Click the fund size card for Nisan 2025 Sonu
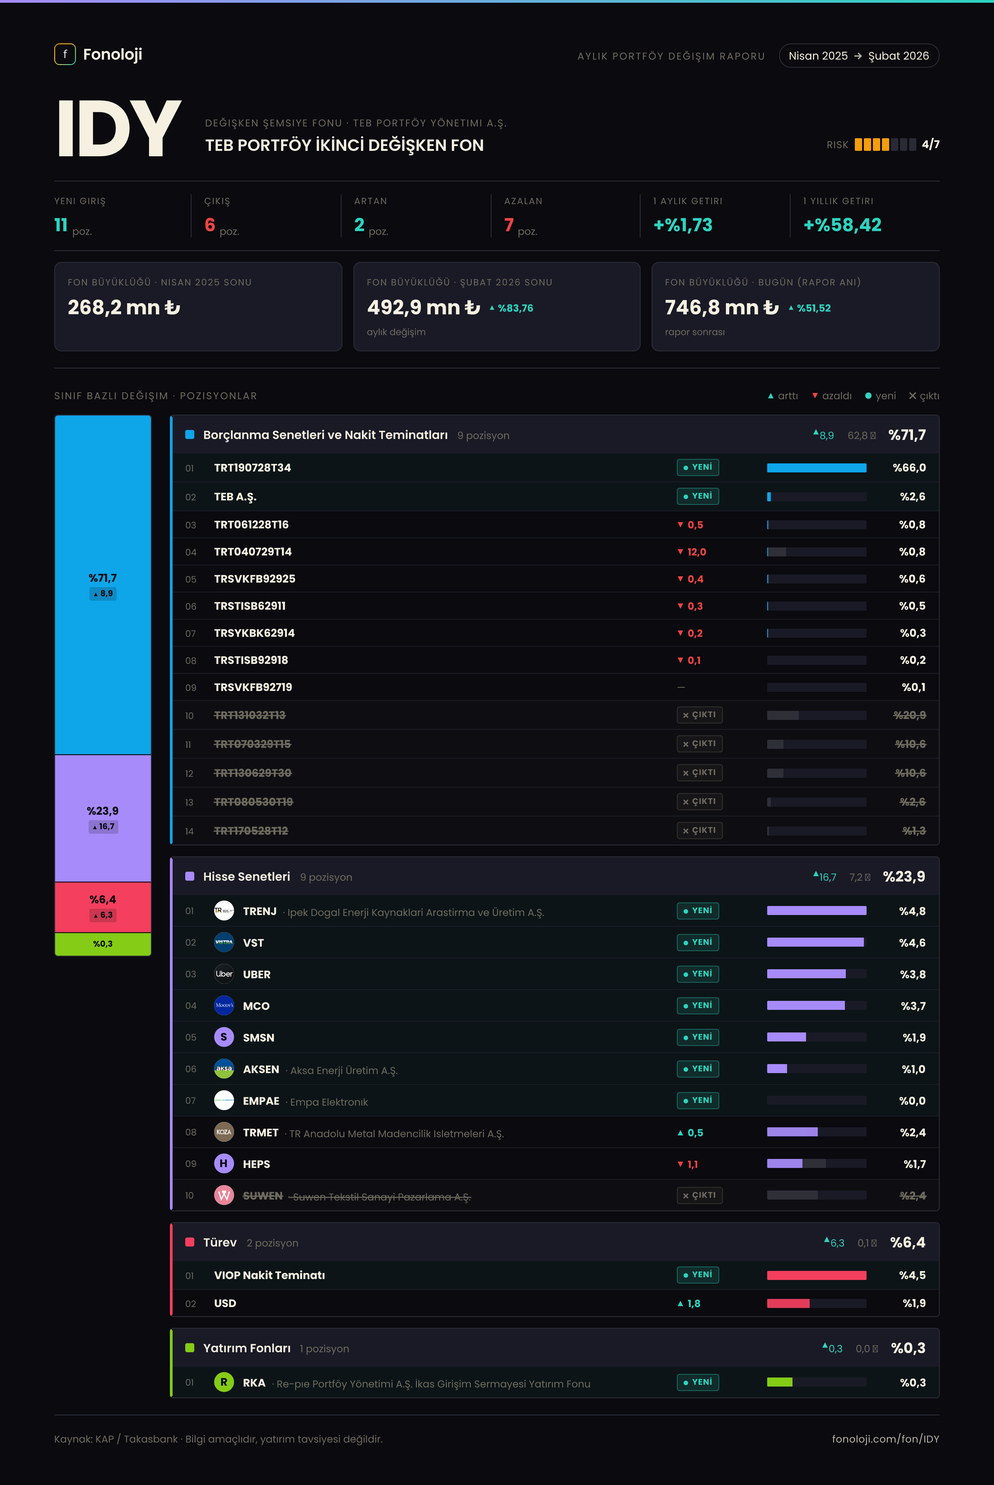 [198, 307]
